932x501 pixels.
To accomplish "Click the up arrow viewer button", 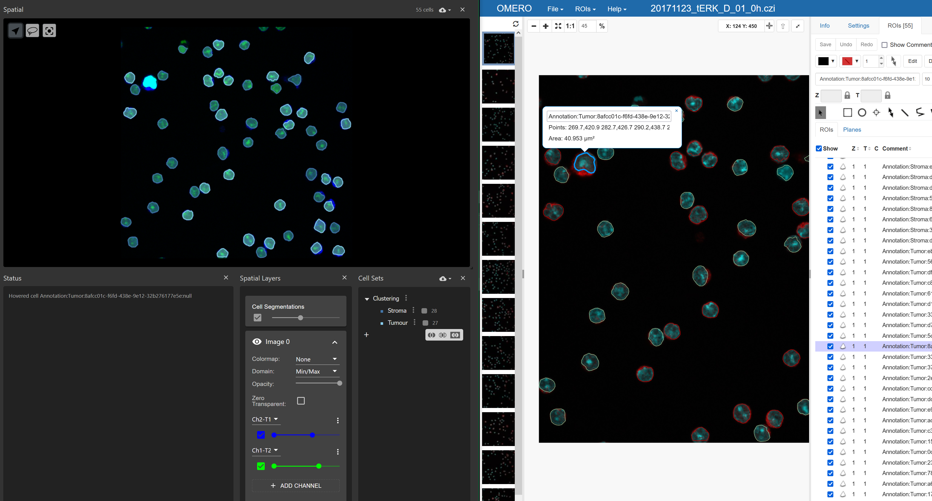I will point(783,26).
